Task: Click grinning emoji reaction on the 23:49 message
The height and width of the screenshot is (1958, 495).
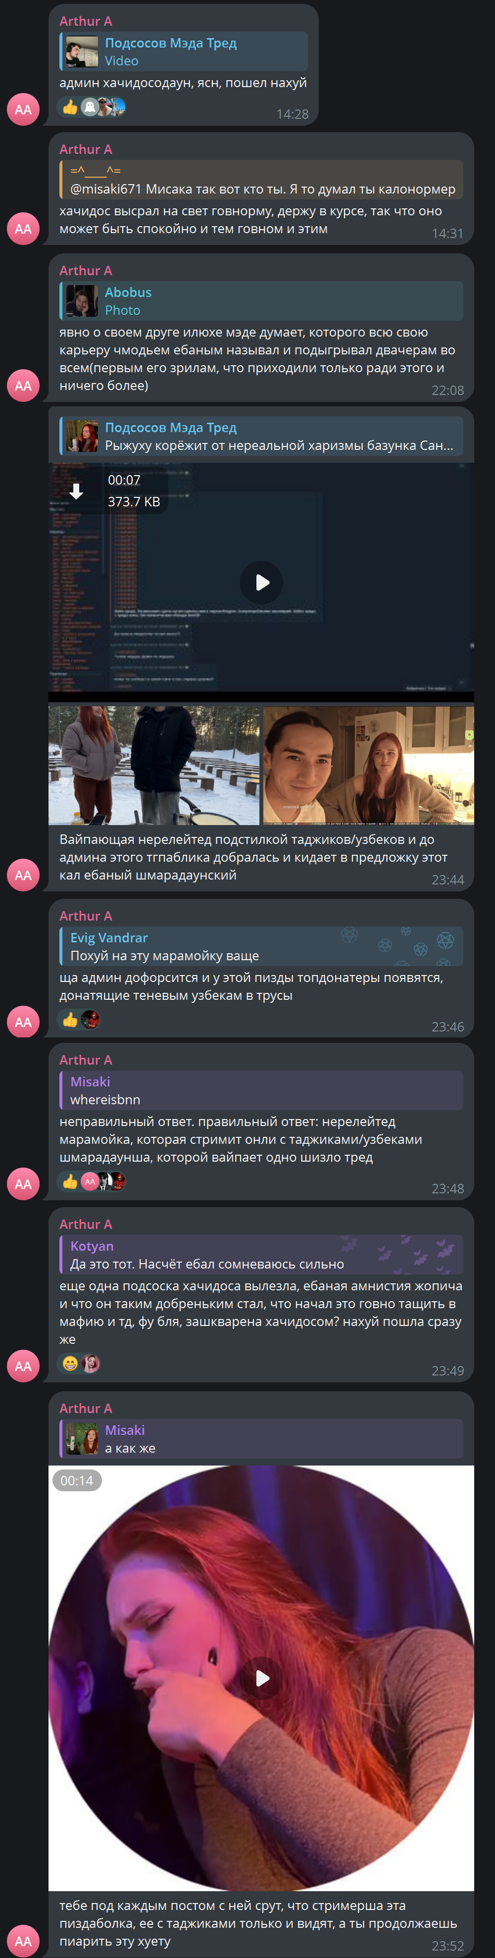Action: (71, 1364)
